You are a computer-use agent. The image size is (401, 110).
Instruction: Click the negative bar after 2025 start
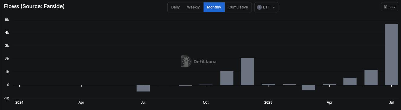(308, 88)
